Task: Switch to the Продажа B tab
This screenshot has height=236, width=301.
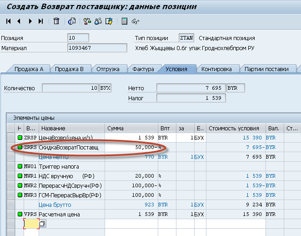Action: click(x=69, y=69)
